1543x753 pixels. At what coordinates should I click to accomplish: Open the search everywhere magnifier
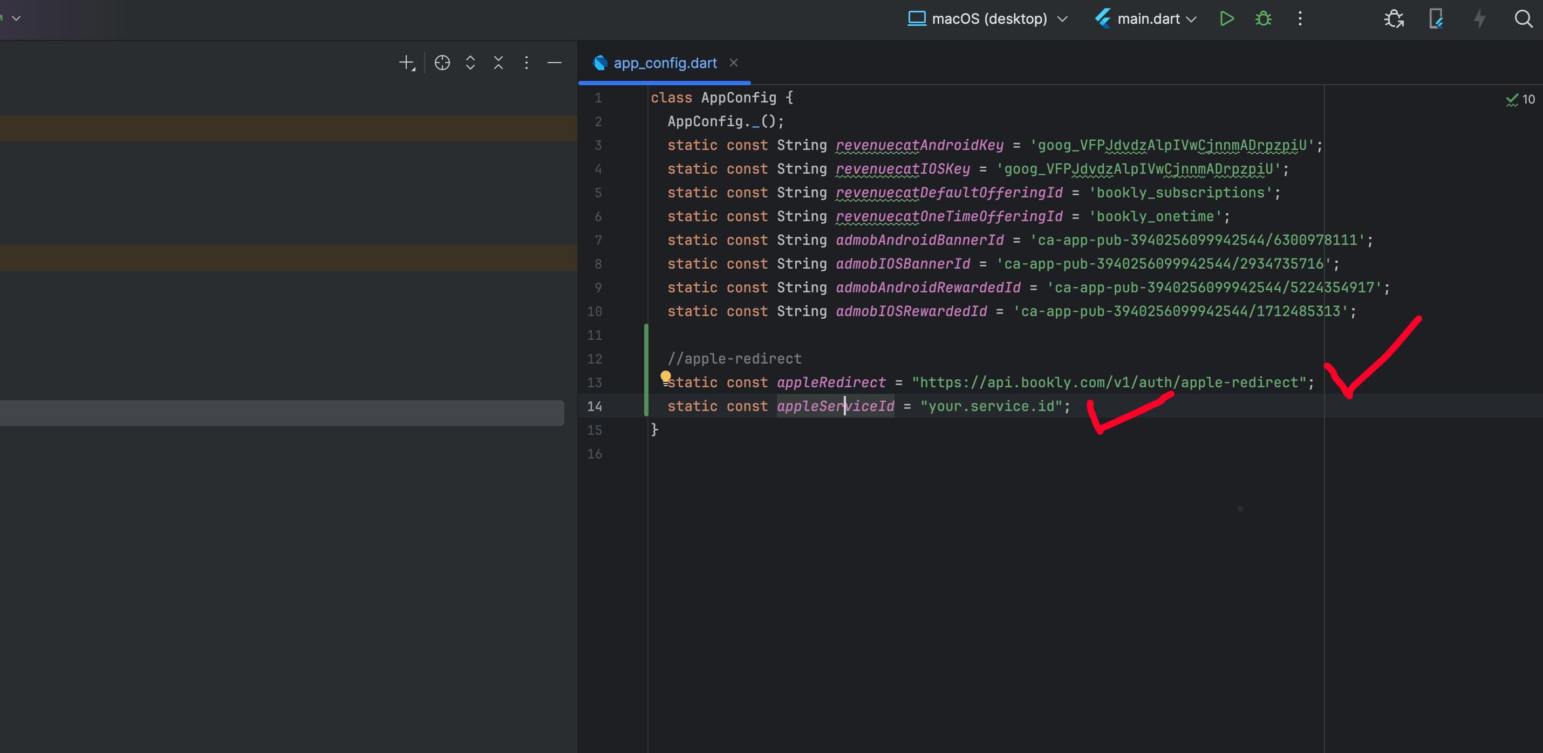(x=1523, y=18)
